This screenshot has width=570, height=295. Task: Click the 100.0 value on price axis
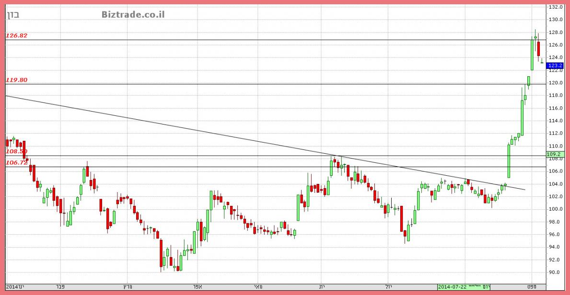[x=555, y=209]
